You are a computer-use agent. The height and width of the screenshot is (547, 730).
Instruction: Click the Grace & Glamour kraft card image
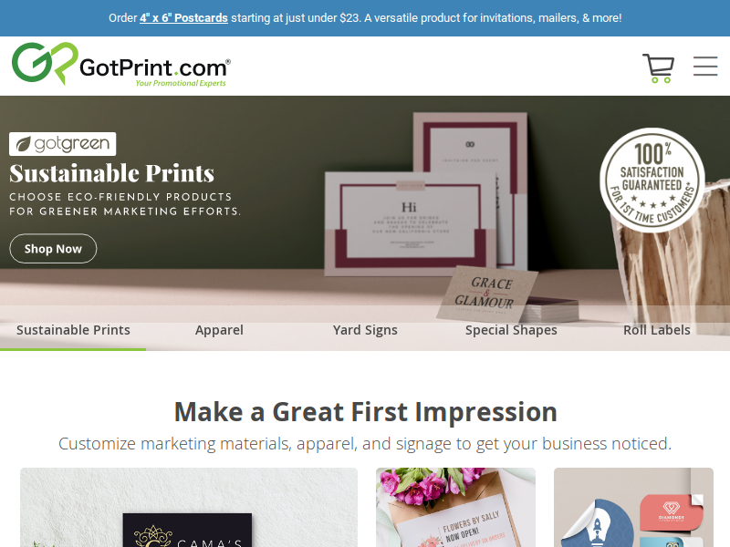(x=487, y=294)
